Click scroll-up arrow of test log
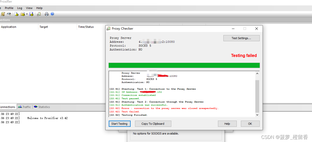312x142 pixels. coord(257,73)
